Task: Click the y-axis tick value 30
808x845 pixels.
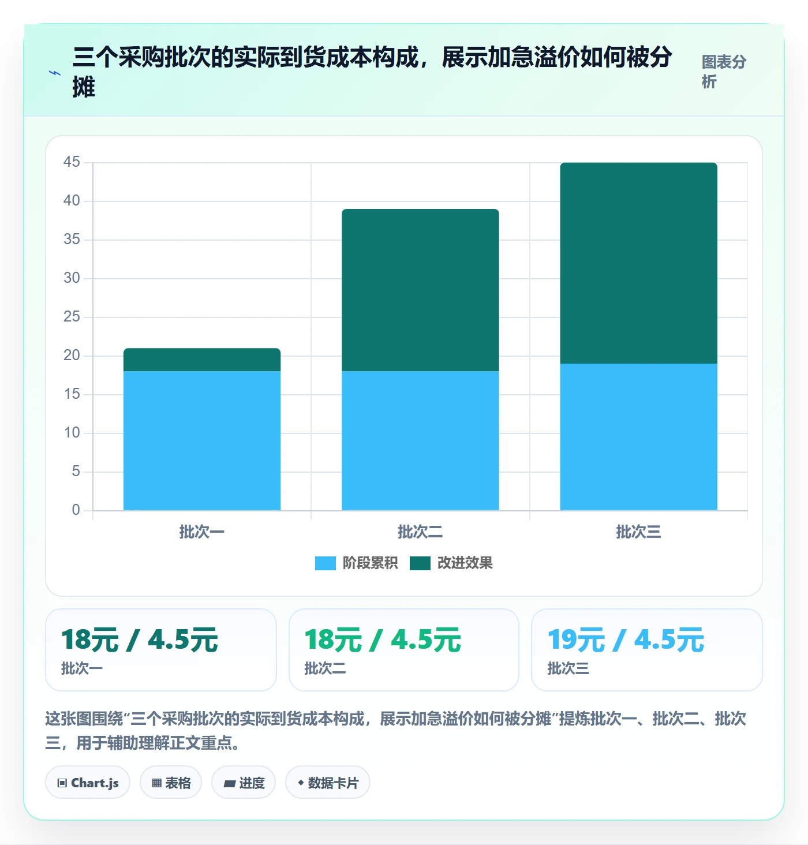Action: point(72,278)
